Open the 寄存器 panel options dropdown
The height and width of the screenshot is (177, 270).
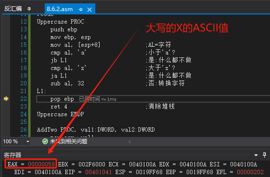pyautogui.click(x=256, y=155)
